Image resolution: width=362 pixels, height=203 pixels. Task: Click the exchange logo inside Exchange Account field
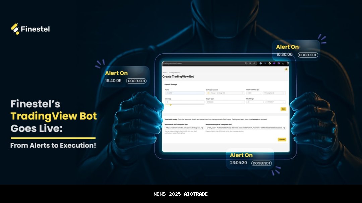[208, 93]
